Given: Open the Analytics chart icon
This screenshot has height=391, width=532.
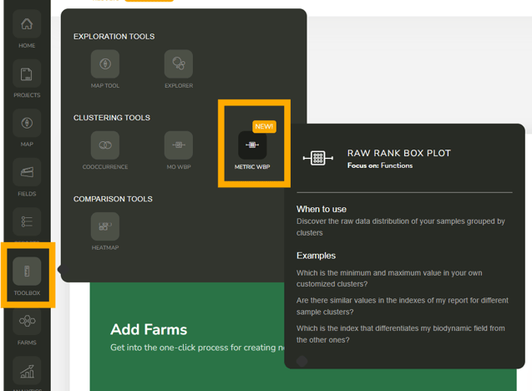Looking at the screenshot, I should coord(27,372).
